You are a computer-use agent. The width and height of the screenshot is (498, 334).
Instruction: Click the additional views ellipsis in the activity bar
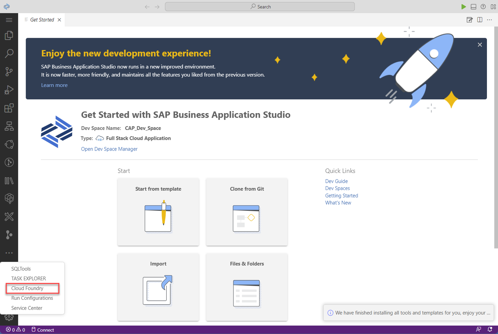tap(9, 253)
